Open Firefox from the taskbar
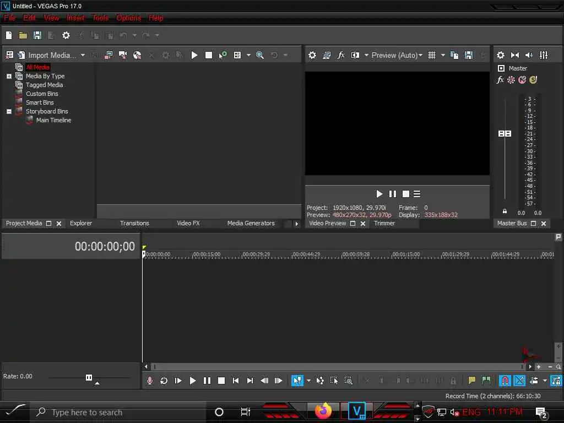Viewport: 564px width, 423px height. coord(323,411)
